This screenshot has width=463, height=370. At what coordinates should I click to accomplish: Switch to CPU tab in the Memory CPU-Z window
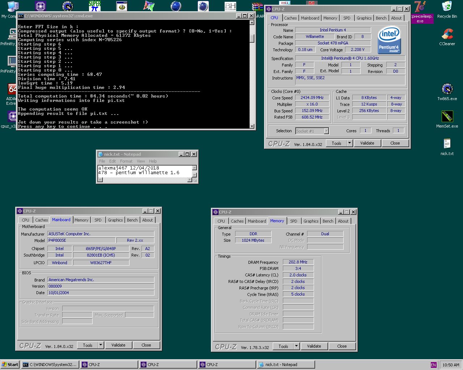(221, 221)
